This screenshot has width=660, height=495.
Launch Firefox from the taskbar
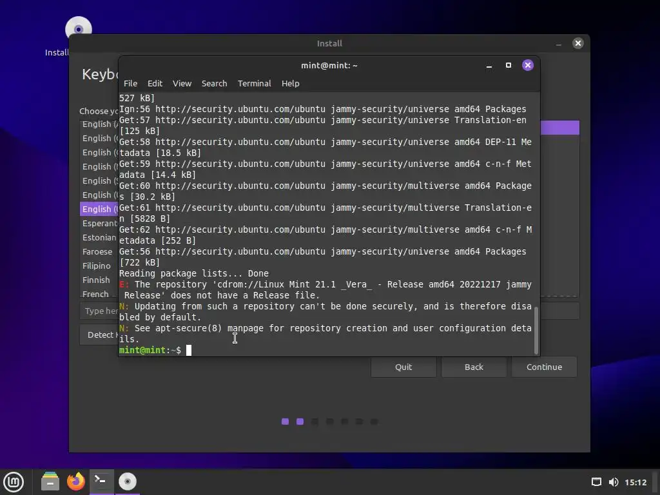[x=76, y=481]
